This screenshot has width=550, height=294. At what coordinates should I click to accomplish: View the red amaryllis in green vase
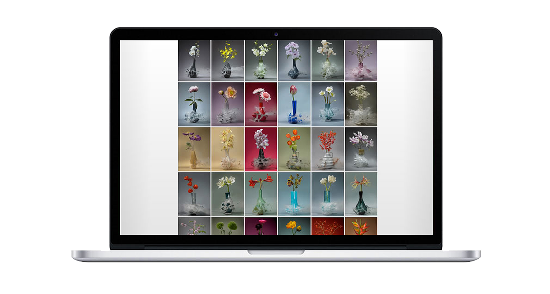click(x=261, y=194)
